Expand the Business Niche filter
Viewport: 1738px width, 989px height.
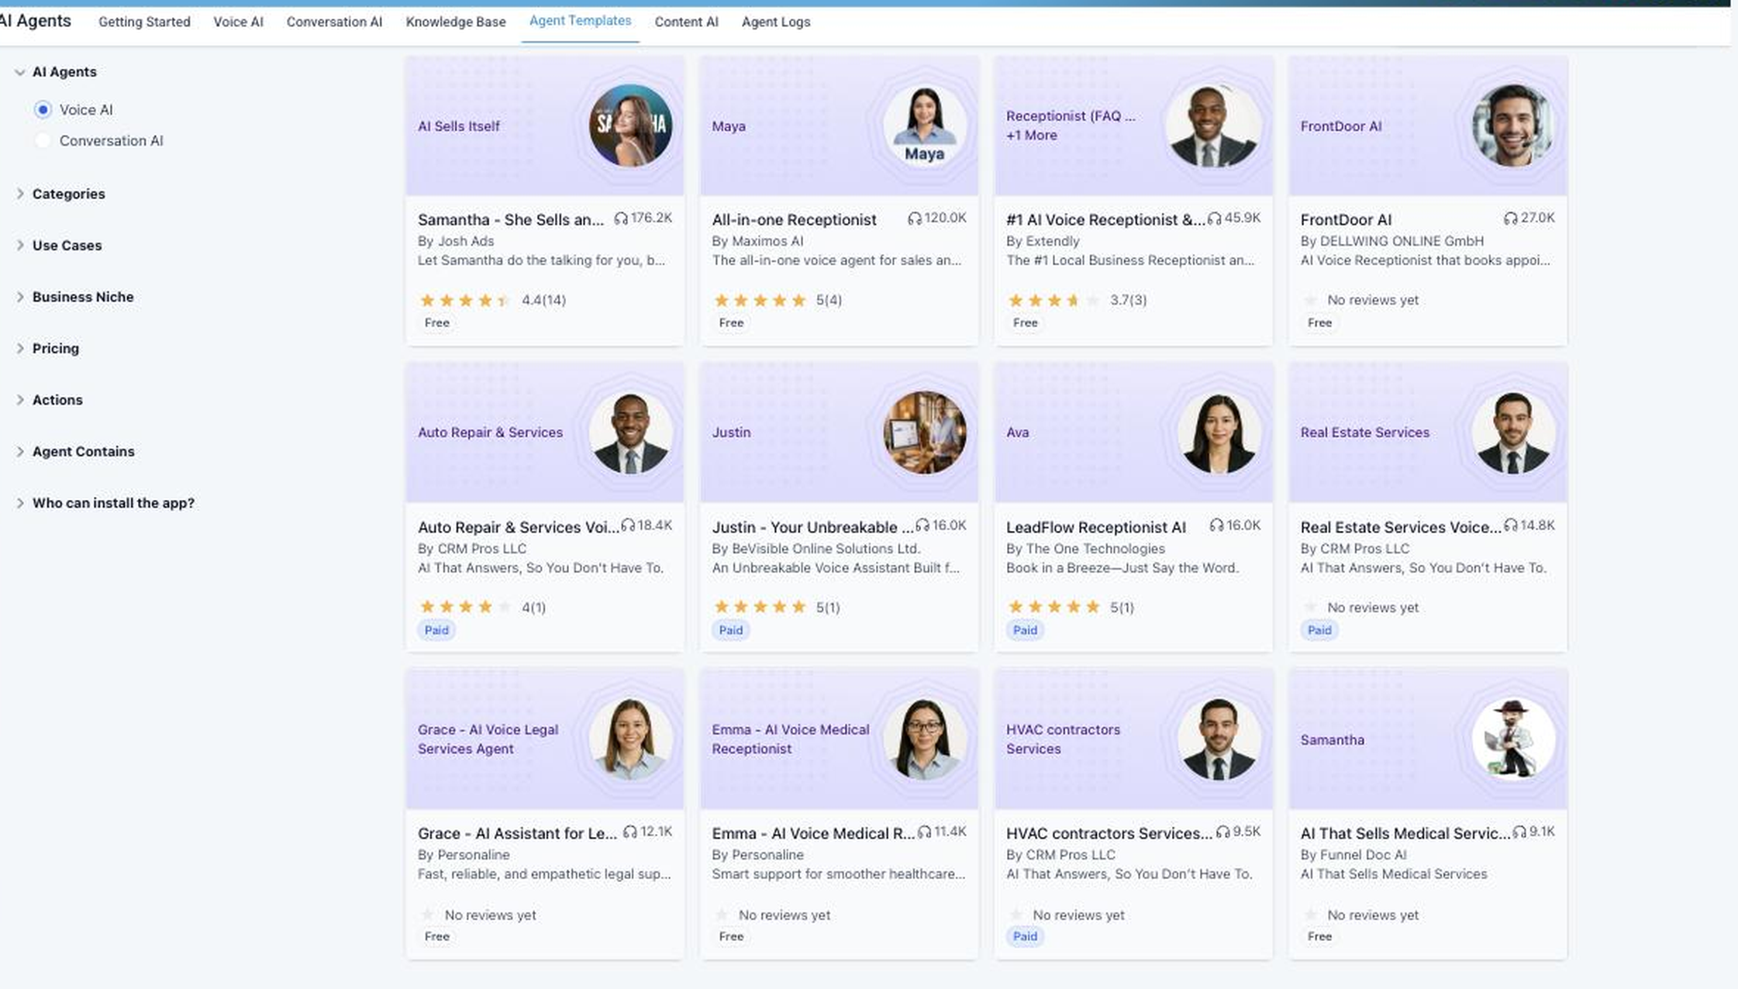pos(20,297)
